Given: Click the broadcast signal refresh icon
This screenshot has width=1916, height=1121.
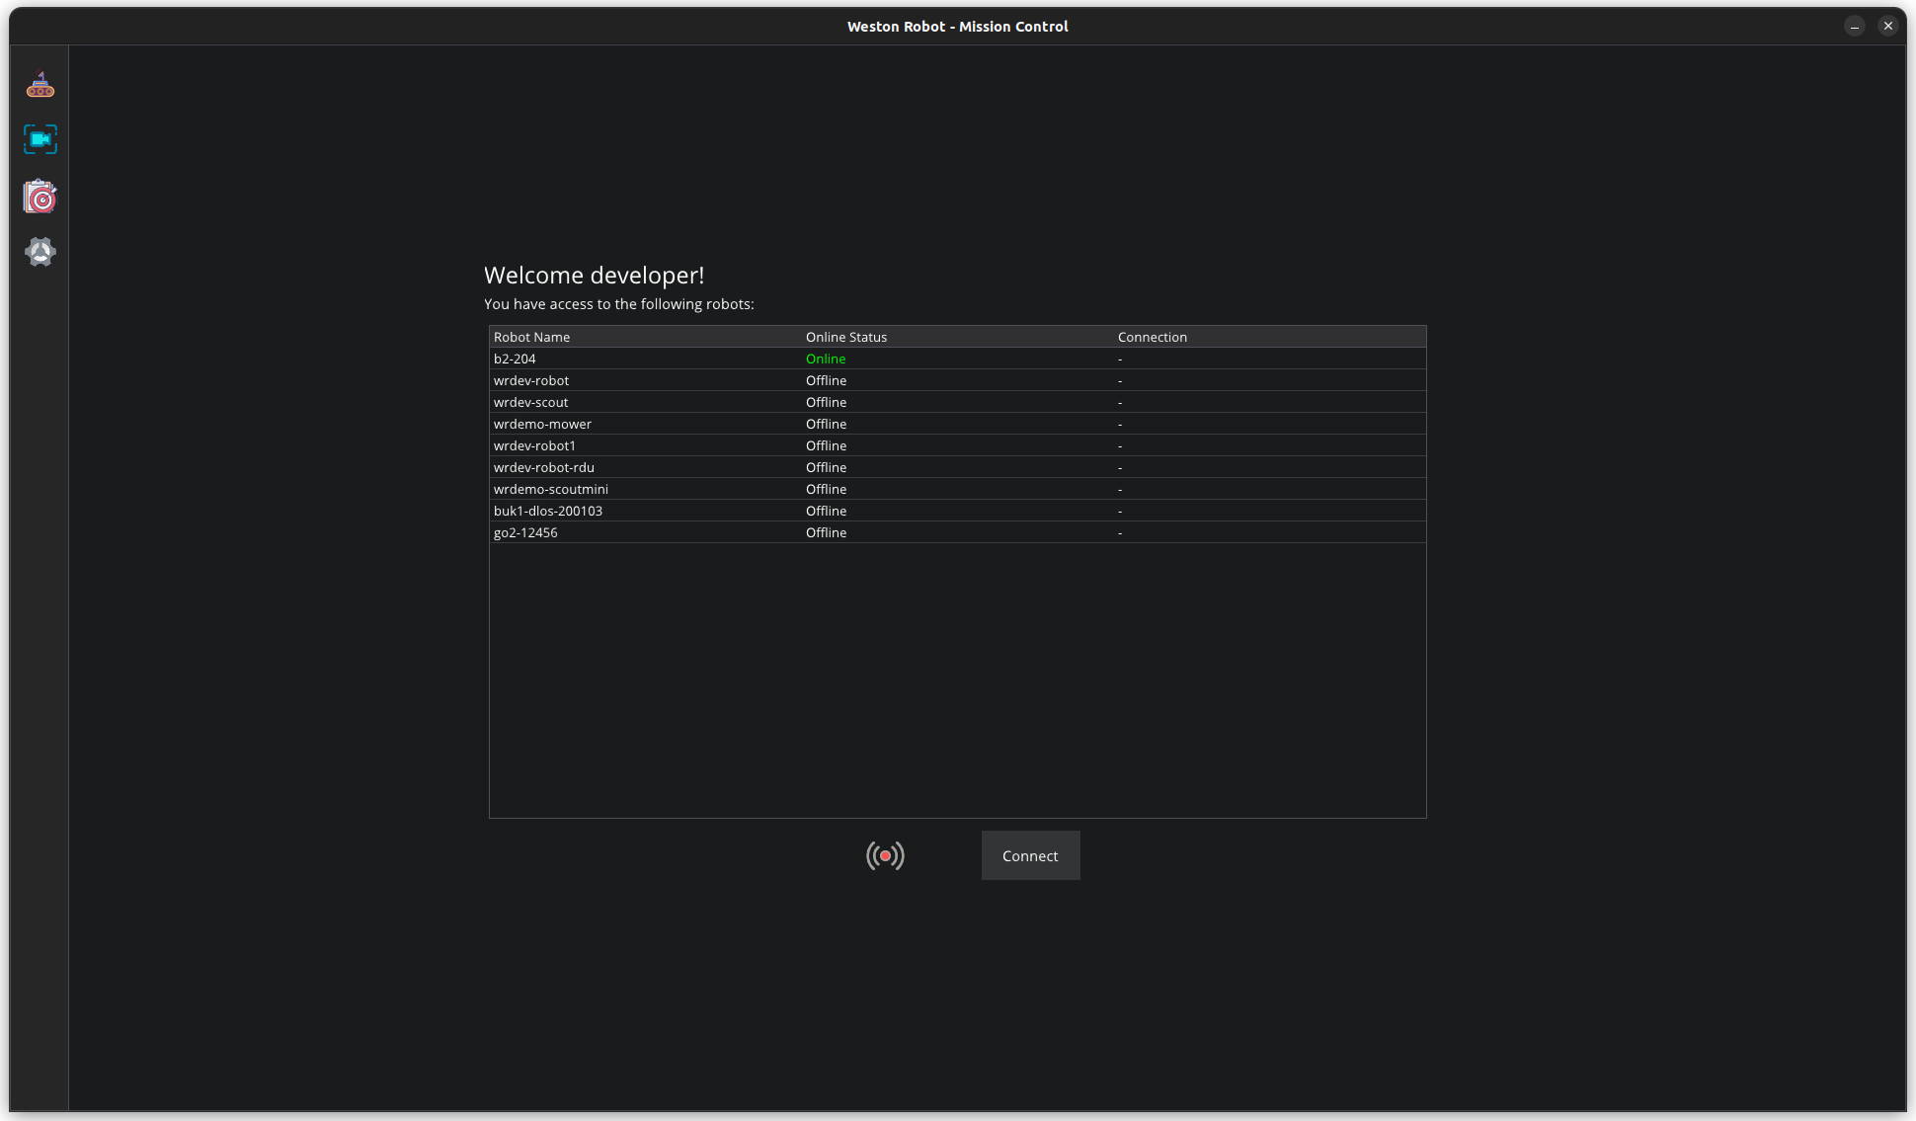Looking at the screenshot, I should pos(885,855).
